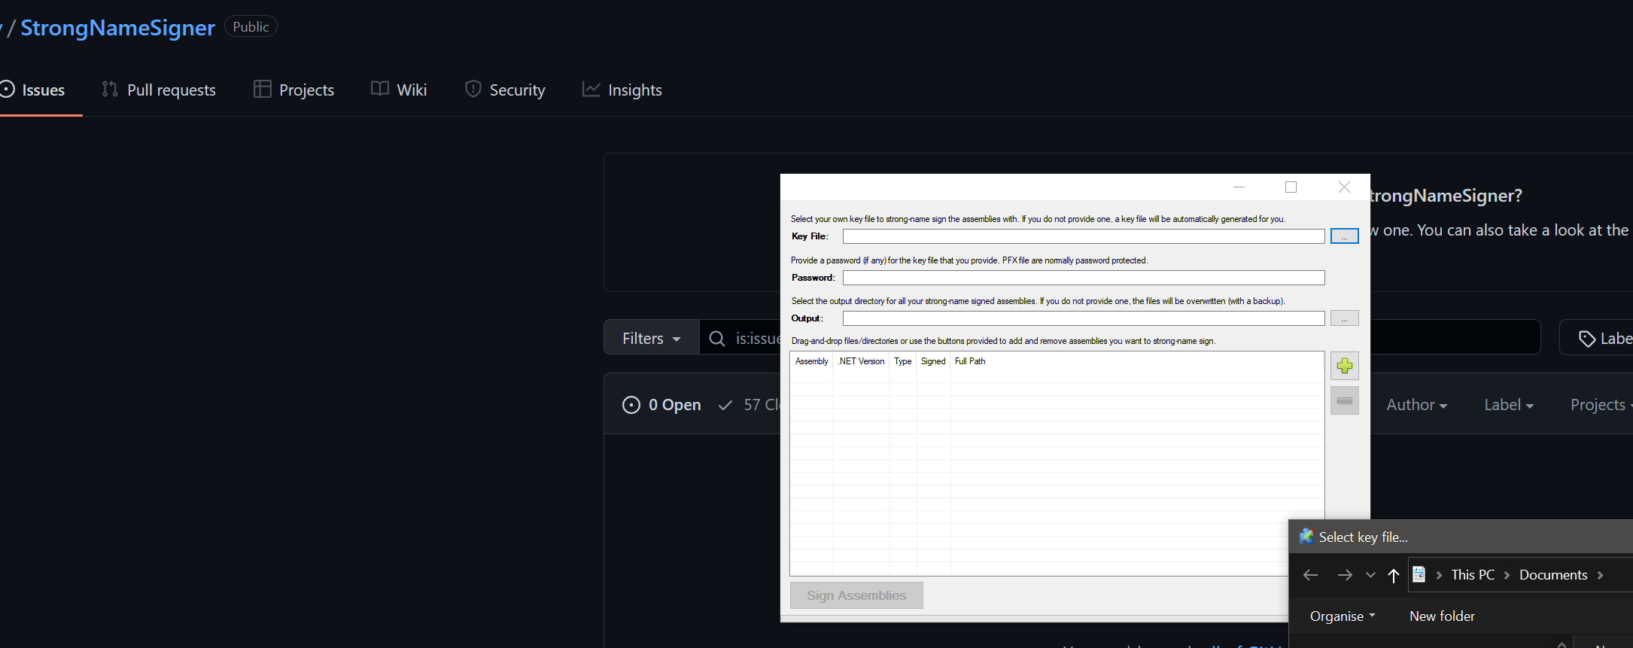
Task: Click Documents in the breadcrumb path
Action: pos(1553,574)
